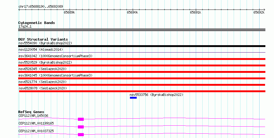Viewport: 274px width, 138px height.
Task: Click the RefSeq Genes track title
Action: pyautogui.click(x=31, y=112)
